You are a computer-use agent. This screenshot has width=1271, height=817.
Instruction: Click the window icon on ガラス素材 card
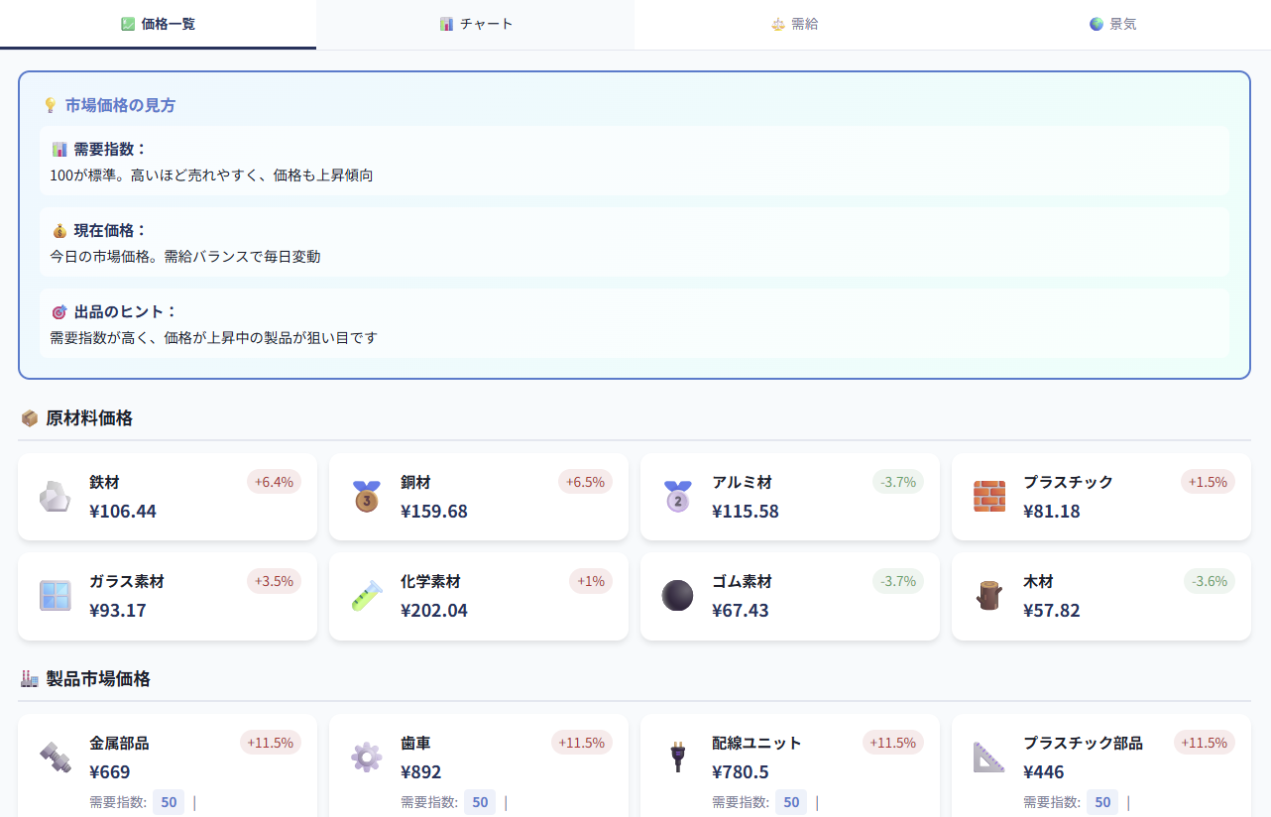pyautogui.click(x=56, y=596)
